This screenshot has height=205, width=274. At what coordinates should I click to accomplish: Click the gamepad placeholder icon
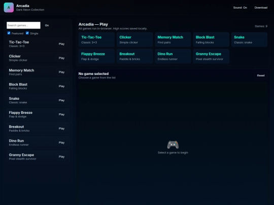click(173, 145)
